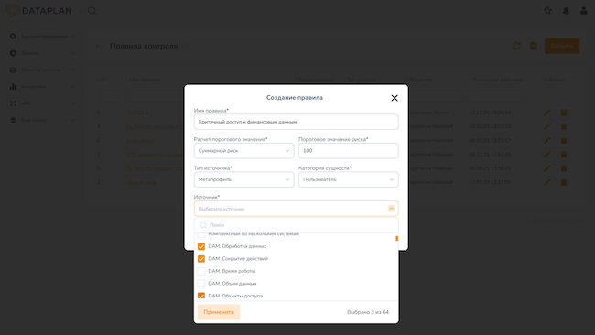Open rule link in row ID 8
Screen dimensions: 595x335
(x=137, y=113)
